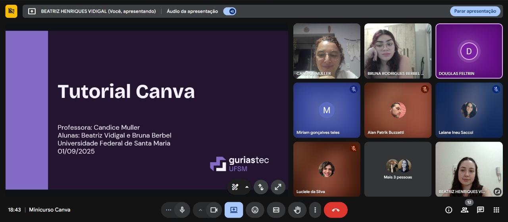Mute the microphone
The image size is (508, 222).
(x=182, y=210)
